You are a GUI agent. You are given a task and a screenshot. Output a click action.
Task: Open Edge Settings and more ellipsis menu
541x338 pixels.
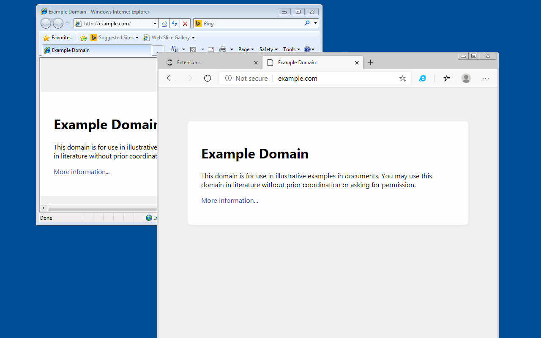click(x=486, y=78)
